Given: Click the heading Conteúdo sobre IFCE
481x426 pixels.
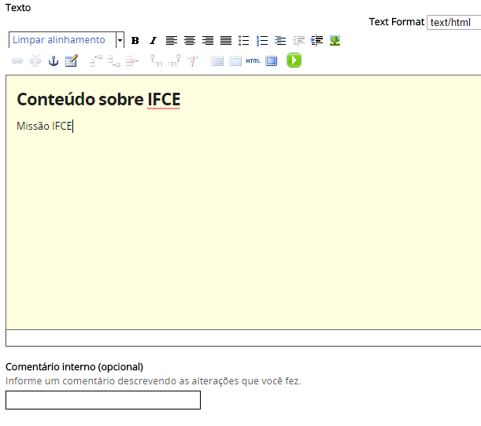Looking at the screenshot, I should [x=98, y=99].
